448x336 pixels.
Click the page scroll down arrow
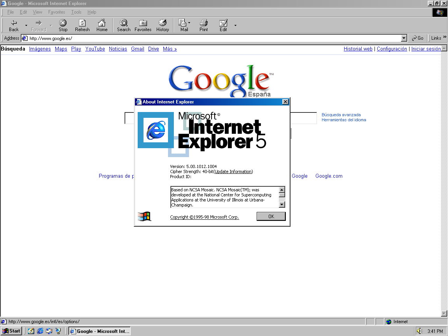(444, 314)
